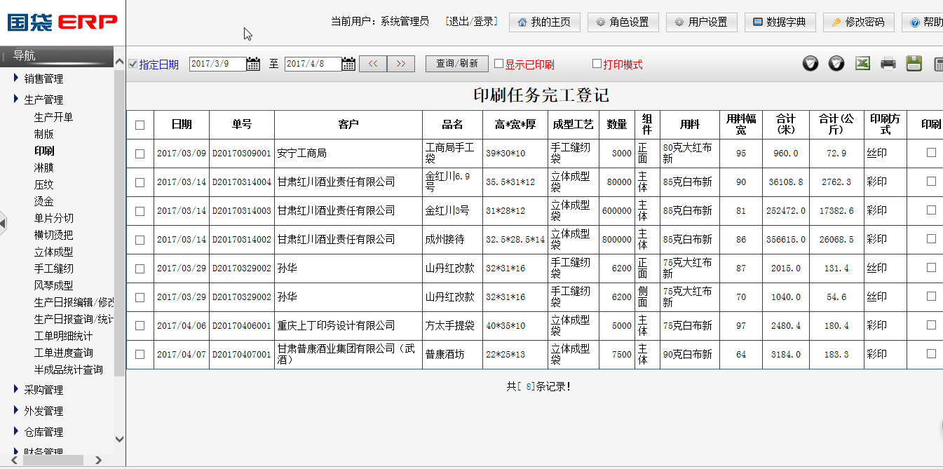Screen dimensions: 943x469
Task: Collapse the left navigation panel arrow
Action: coord(3,223)
